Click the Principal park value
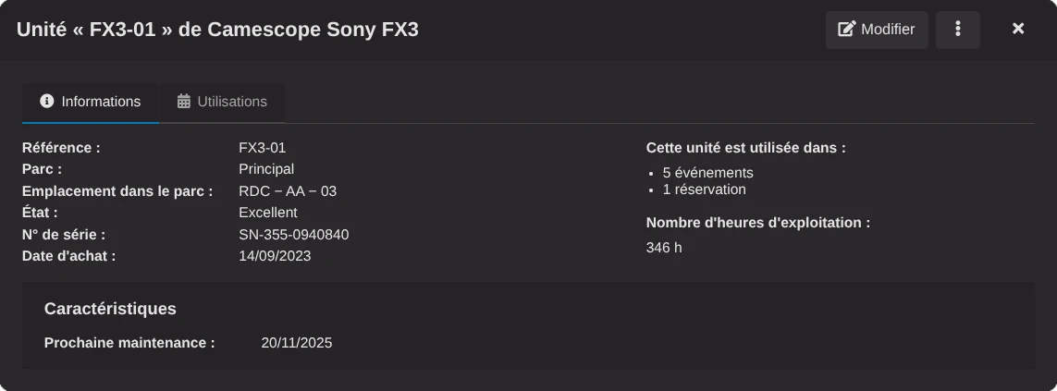 pos(266,169)
